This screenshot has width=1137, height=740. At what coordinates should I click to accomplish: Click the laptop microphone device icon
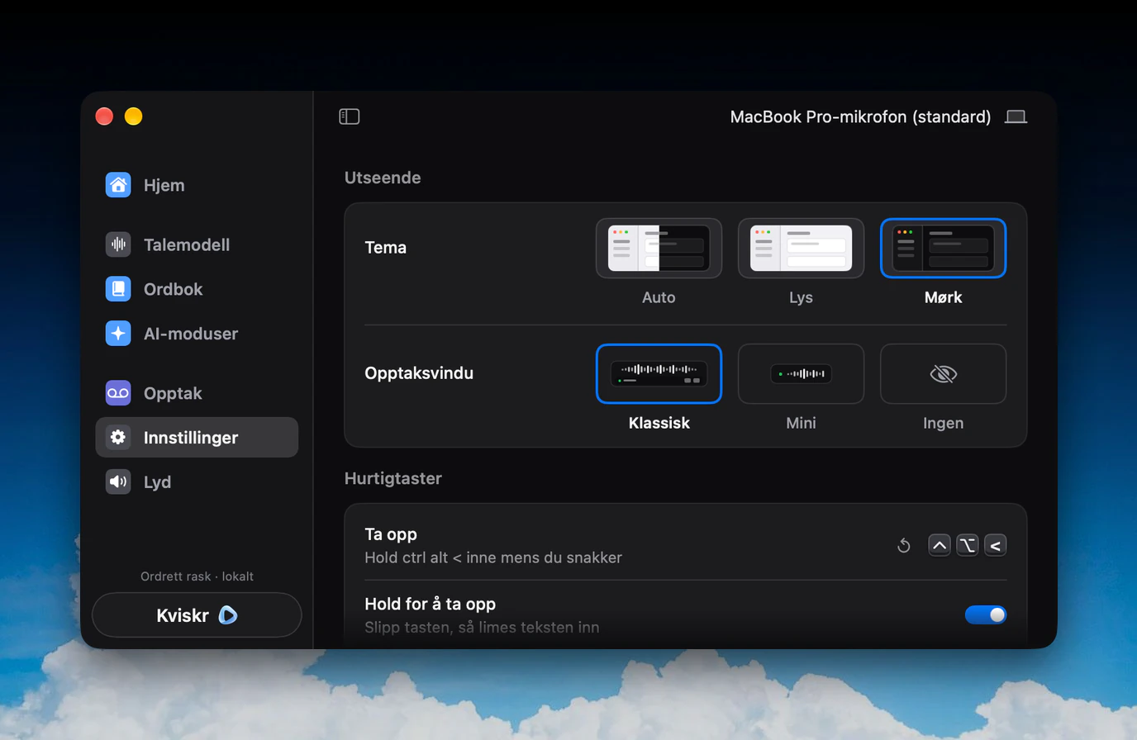click(1016, 117)
